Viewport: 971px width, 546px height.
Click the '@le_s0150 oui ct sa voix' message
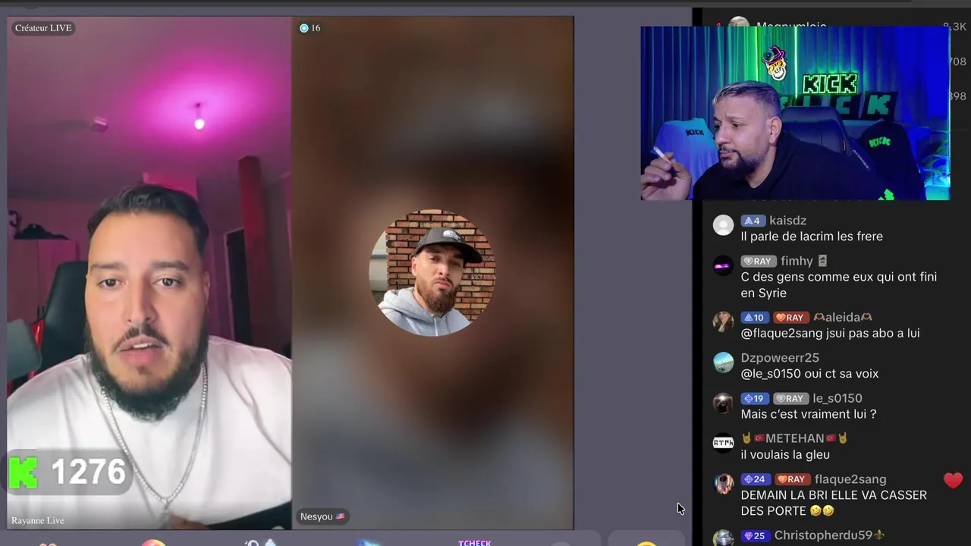809,374
